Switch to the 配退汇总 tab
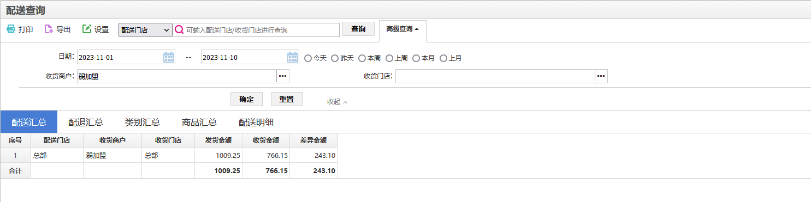The height and width of the screenshot is (202, 811). point(86,122)
